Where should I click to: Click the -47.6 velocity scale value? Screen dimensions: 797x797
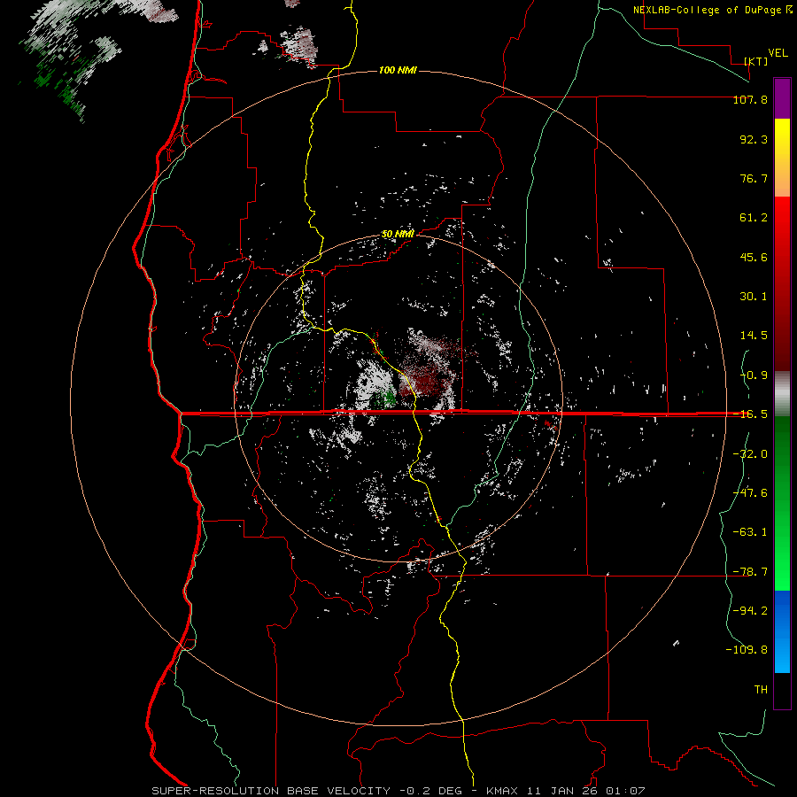click(750, 493)
